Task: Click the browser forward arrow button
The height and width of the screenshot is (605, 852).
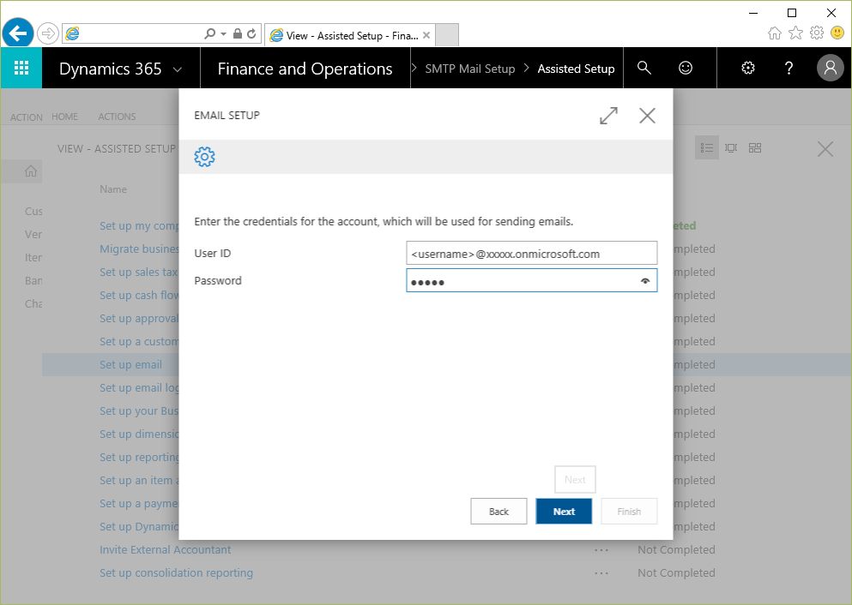Action: coord(48,33)
